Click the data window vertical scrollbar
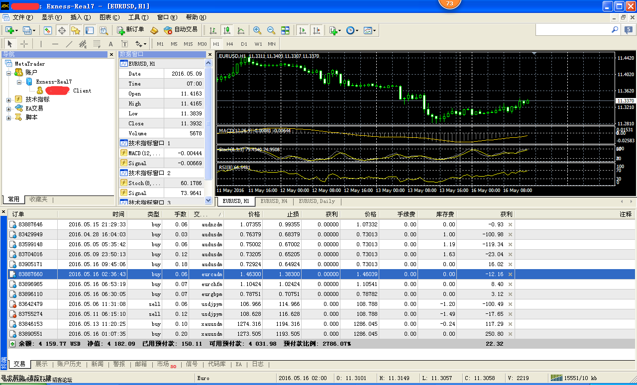637x385 pixels. point(209,131)
